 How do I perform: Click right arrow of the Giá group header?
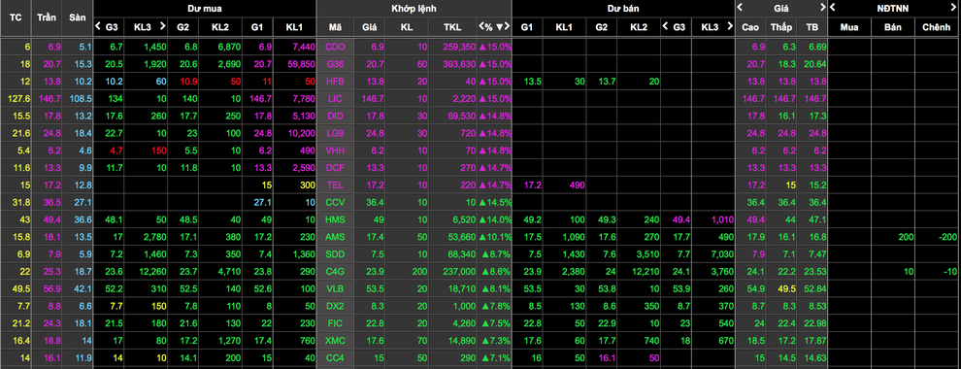[823, 8]
